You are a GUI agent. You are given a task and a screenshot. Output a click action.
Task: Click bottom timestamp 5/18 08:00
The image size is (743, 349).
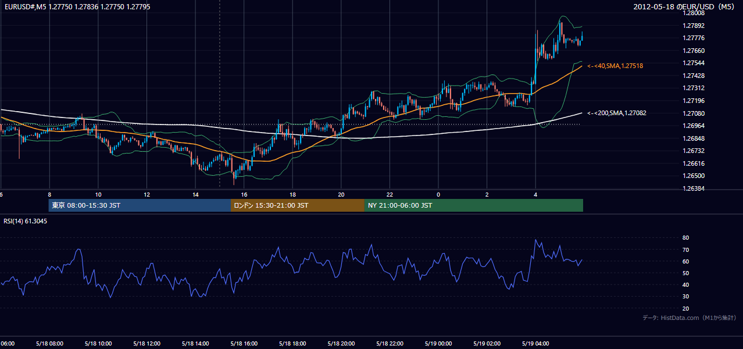pos(49,343)
